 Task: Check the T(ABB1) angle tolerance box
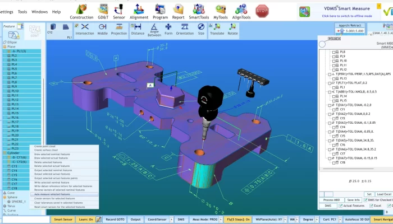click(x=330, y=92)
